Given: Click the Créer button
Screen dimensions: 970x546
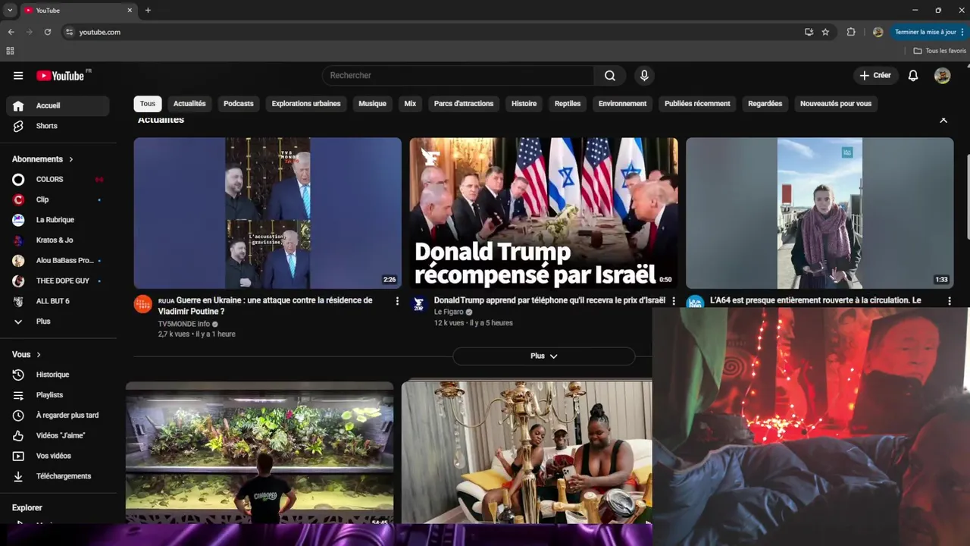Looking at the screenshot, I should coord(875,76).
